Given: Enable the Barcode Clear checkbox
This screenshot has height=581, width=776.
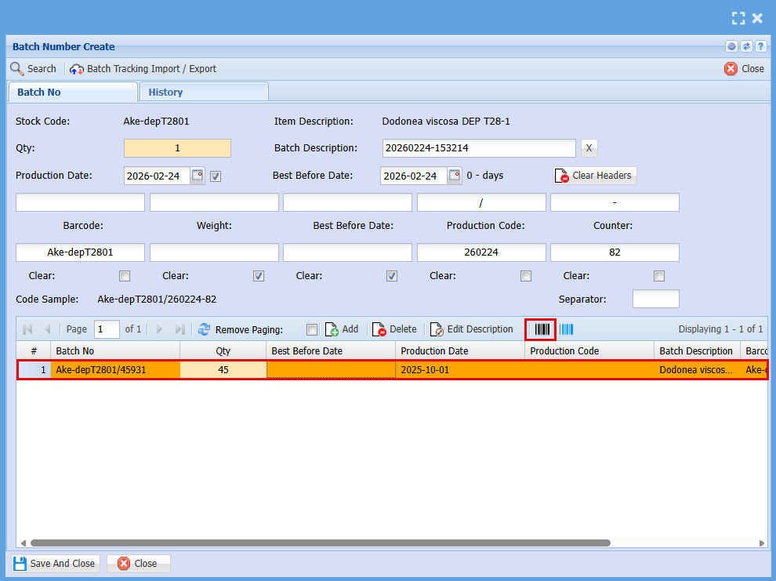Looking at the screenshot, I should click(125, 276).
